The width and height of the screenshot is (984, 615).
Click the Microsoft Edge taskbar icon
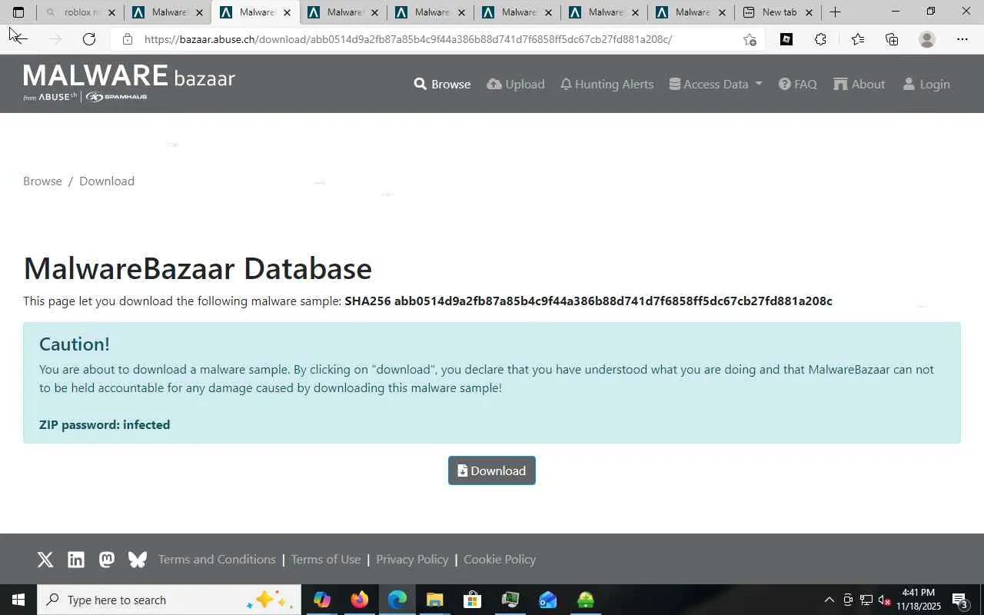pyautogui.click(x=397, y=600)
